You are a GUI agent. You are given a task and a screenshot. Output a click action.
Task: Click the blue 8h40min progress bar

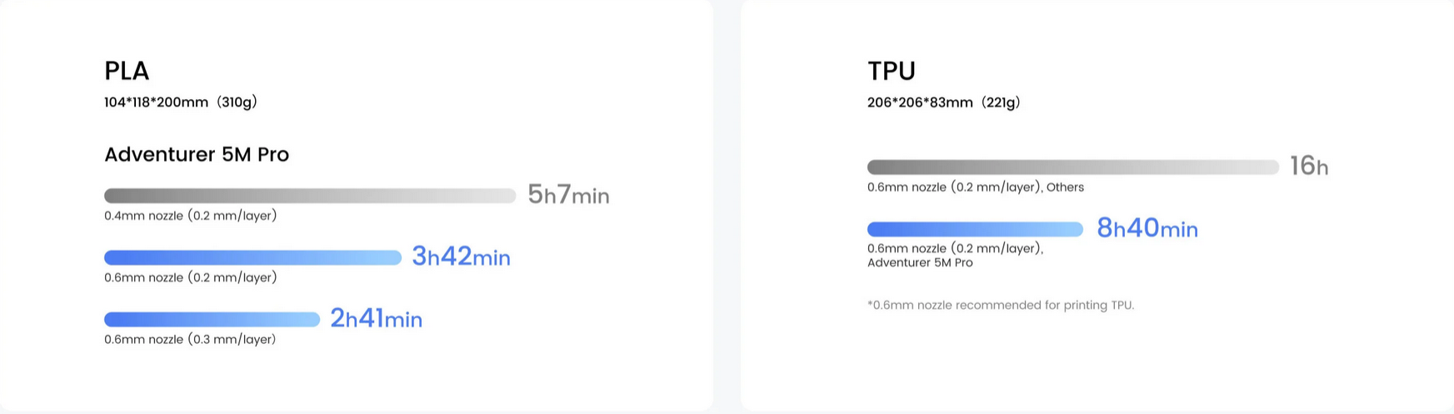(x=975, y=229)
